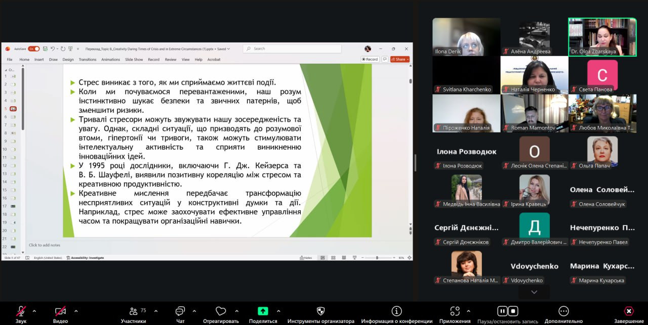Open Инструменты организатора shield icon
The image size is (648, 325).
coord(320,311)
